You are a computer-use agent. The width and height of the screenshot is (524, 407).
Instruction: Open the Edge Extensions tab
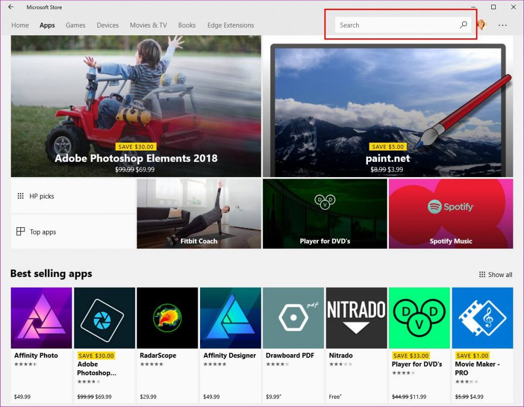pyautogui.click(x=231, y=25)
